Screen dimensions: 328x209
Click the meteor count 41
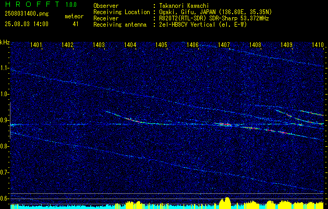[76, 24]
